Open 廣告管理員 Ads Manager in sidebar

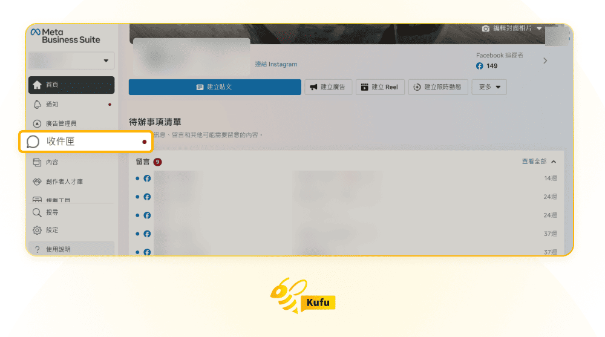[x=71, y=123]
